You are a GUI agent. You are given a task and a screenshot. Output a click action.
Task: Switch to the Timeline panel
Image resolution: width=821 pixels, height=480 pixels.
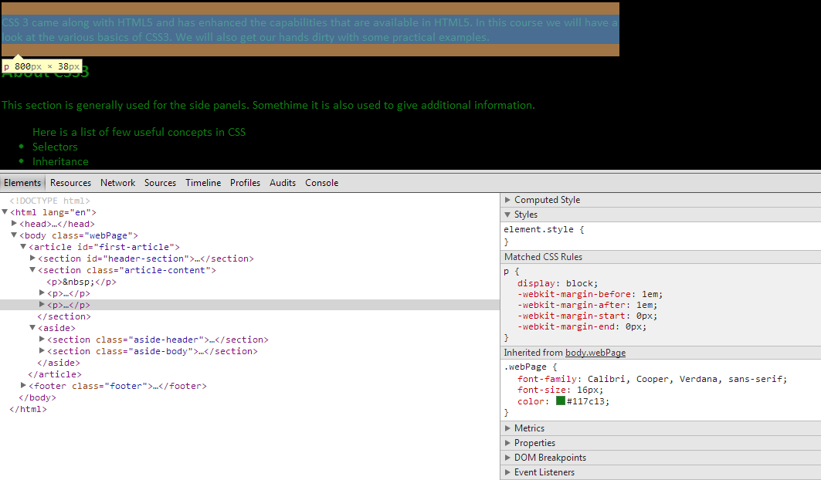coord(202,183)
